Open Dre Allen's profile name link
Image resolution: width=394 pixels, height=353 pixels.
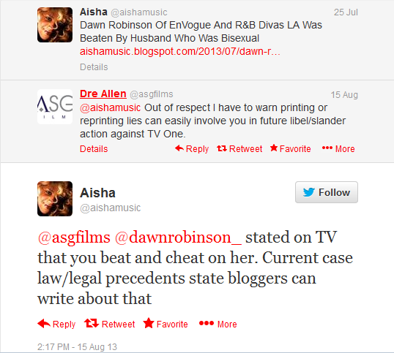pyautogui.click(x=103, y=94)
